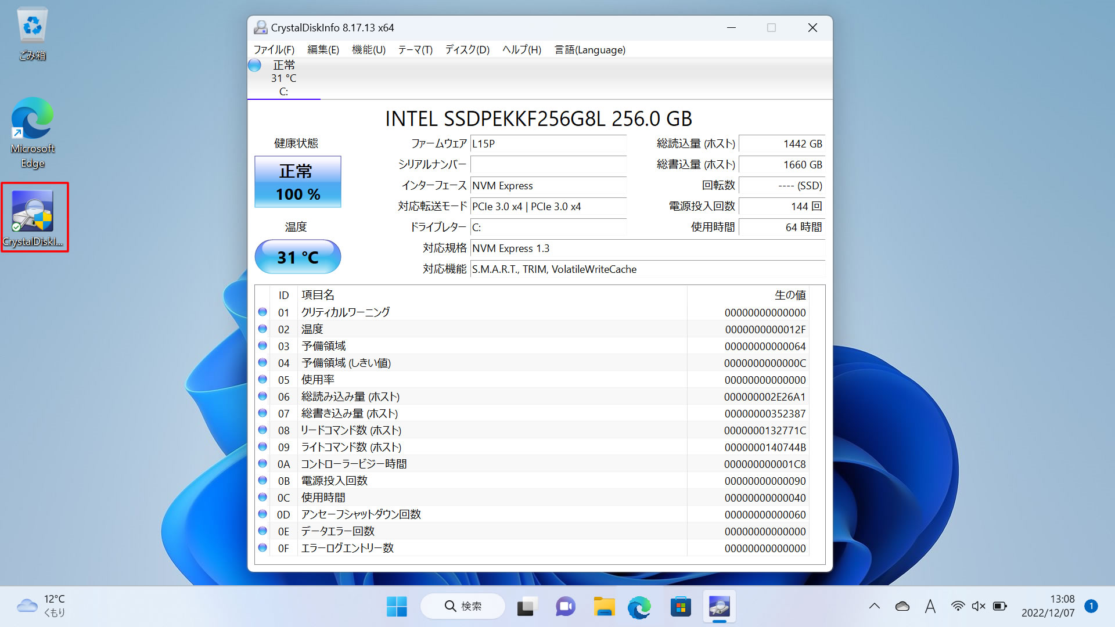Screen dimensions: 1115x627
Task: Open the ヘルプ(H) menu
Action: [521, 50]
